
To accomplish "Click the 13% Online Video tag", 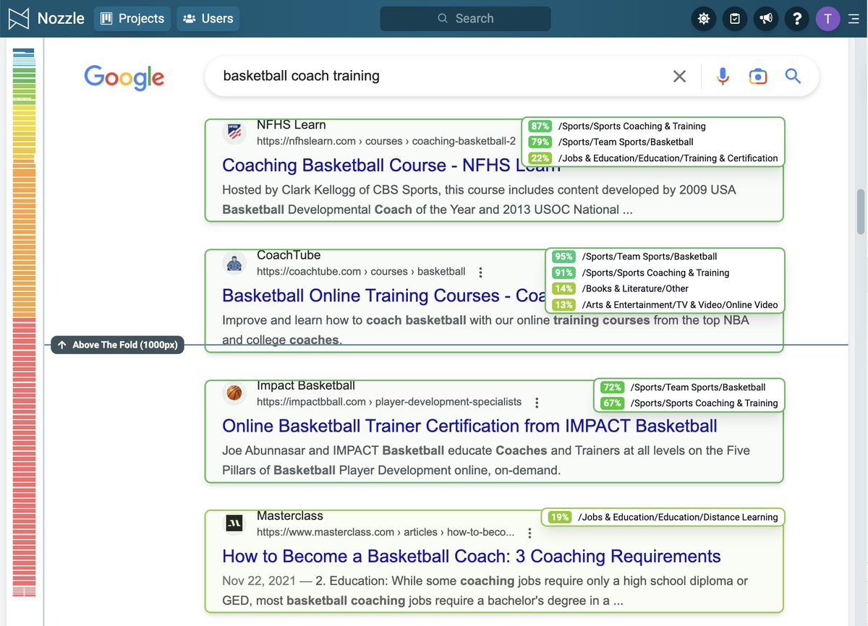I will [x=665, y=305].
